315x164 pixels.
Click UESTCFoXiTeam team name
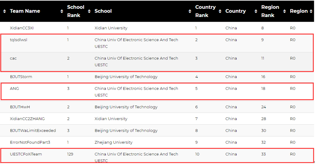26,154
